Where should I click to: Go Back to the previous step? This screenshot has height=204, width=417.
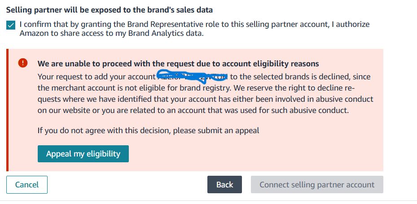tap(224, 185)
